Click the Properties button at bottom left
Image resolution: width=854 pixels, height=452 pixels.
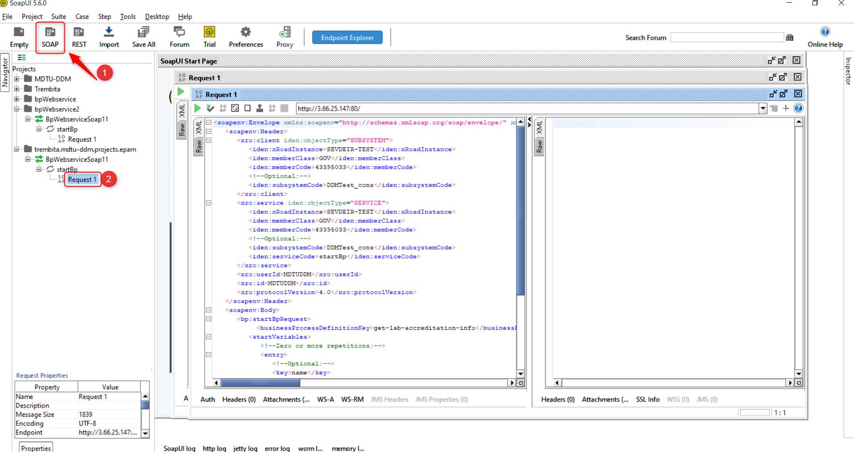[x=36, y=448]
